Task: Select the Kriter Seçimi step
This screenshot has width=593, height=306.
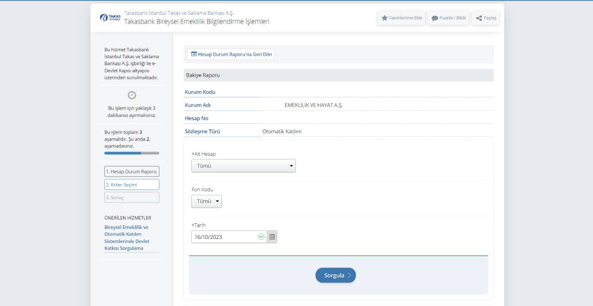Action: (x=132, y=184)
